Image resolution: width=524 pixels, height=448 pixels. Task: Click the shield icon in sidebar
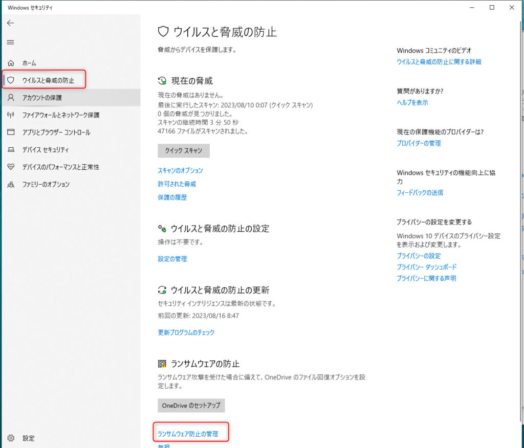click(11, 80)
